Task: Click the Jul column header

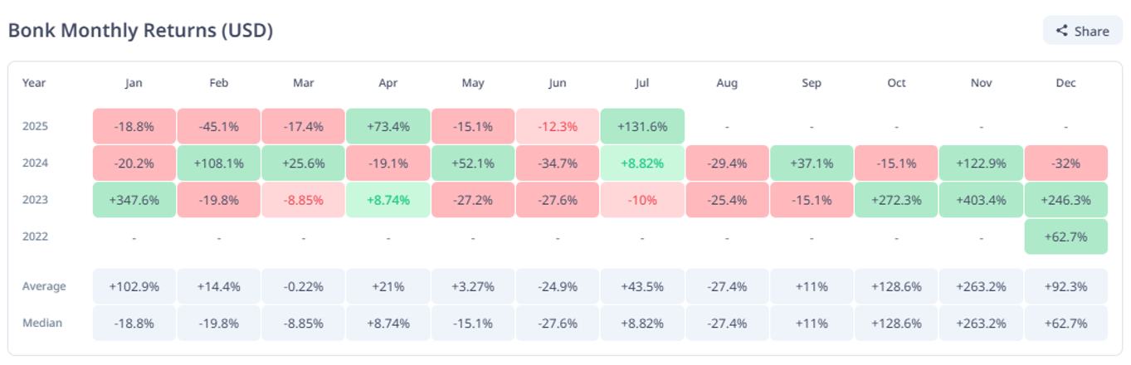Action: click(643, 83)
